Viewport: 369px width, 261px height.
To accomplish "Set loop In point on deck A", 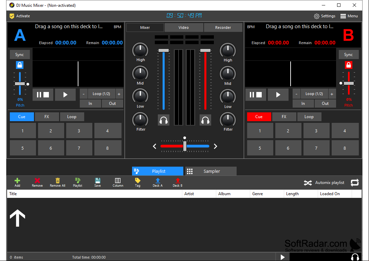I will 90,104.
